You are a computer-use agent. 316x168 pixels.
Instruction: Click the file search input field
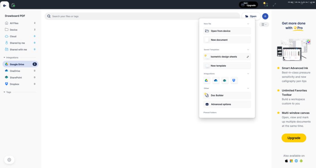tap(142, 16)
